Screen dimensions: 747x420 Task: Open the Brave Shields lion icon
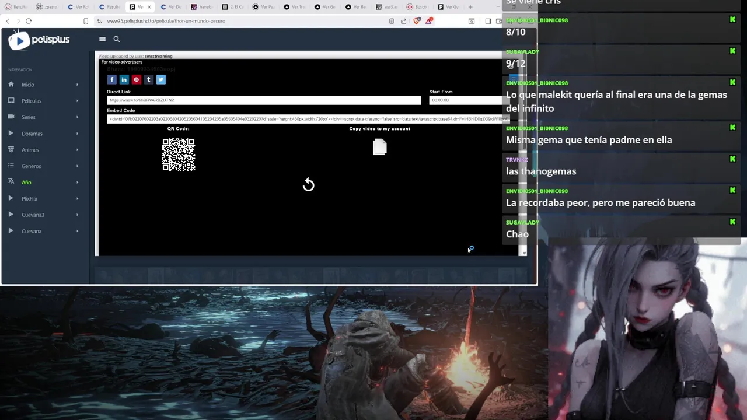click(x=417, y=21)
